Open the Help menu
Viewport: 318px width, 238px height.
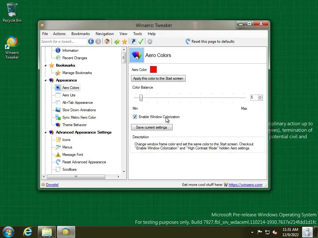click(x=152, y=34)
